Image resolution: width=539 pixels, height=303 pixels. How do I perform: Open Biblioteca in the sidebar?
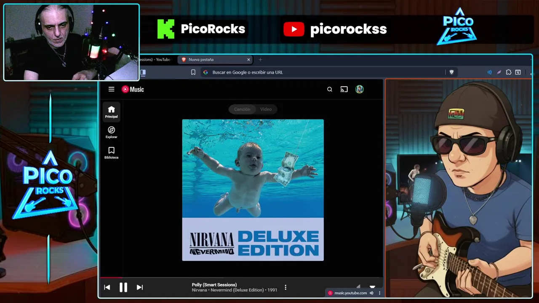click(x=111, y=153)
